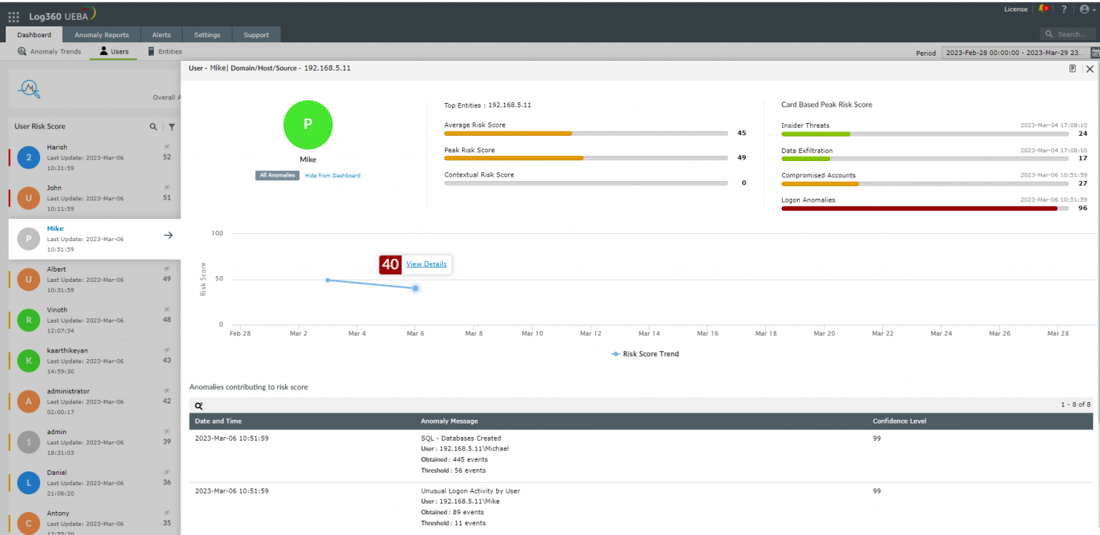Open the user account dropdown at top right
The height and width of the screenshot is (535, 1100).
(x=1085, y=9)
